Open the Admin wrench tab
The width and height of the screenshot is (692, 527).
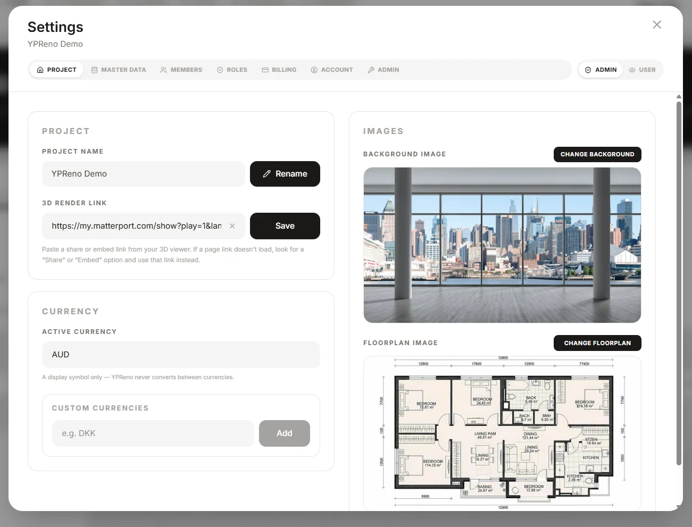pyautogui.click(x=383, y=70)
